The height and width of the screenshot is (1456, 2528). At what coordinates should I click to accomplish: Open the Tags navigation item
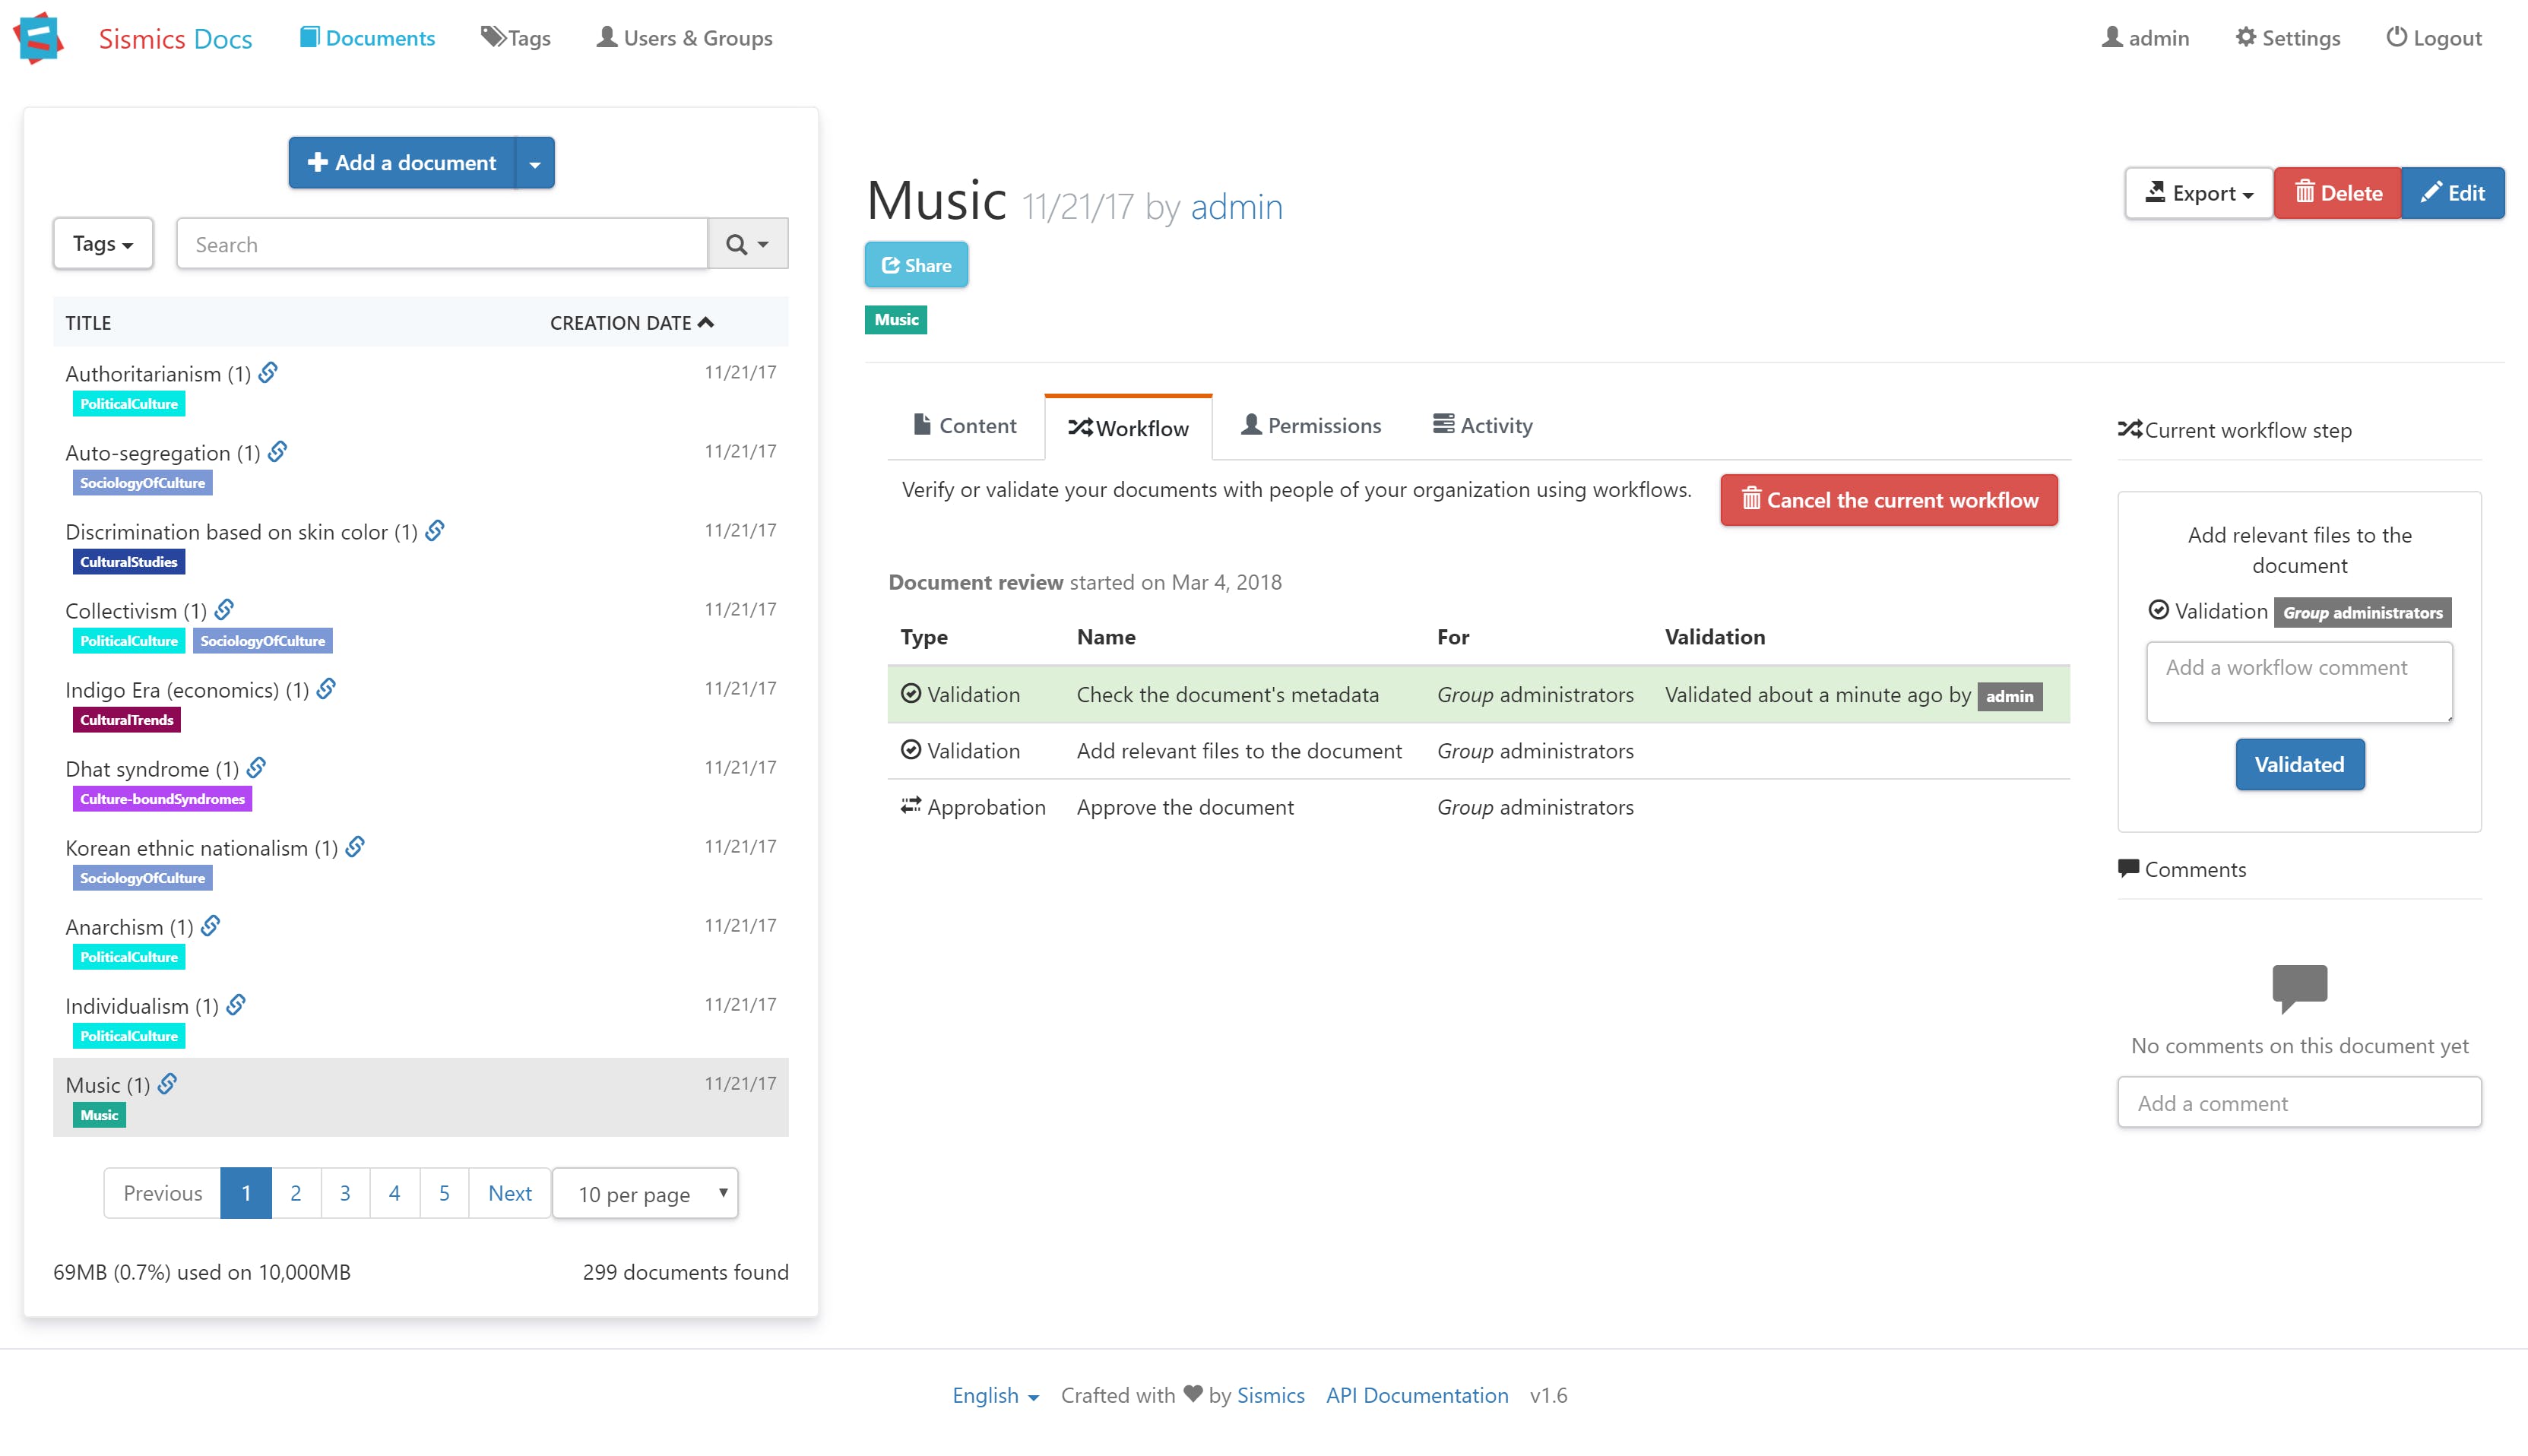pyautogui.click(x=515, y=38)
